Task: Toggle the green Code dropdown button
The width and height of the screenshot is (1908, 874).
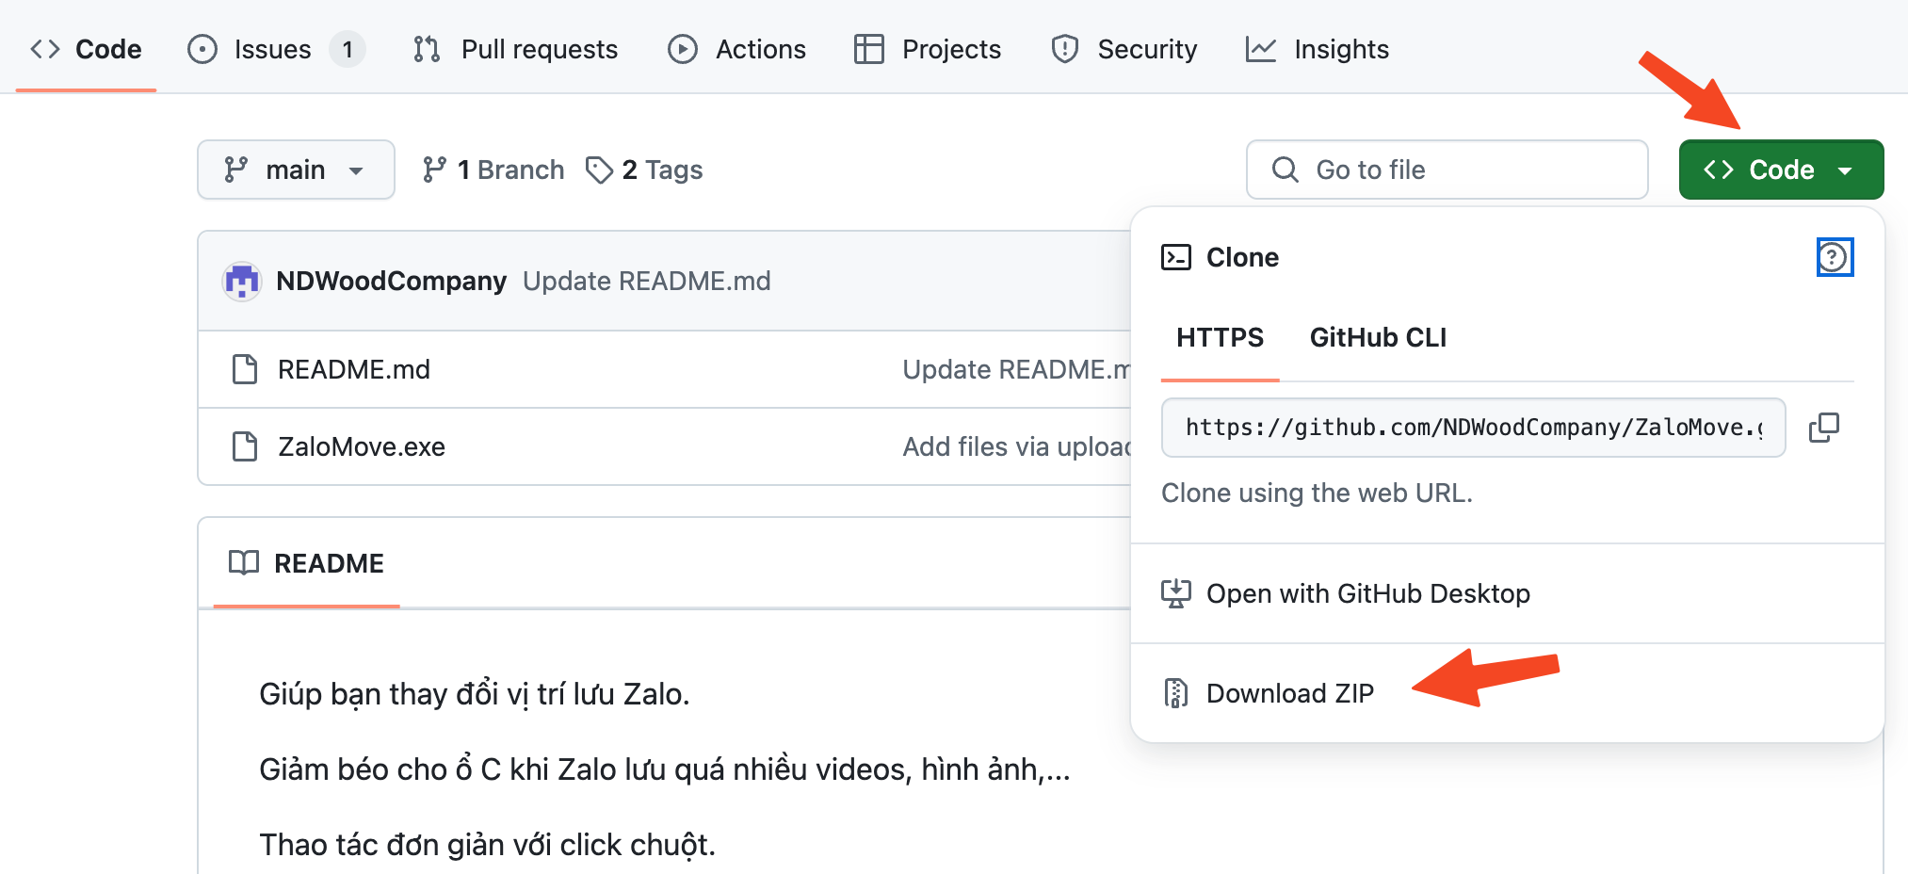Action: tap(1781, 170)
